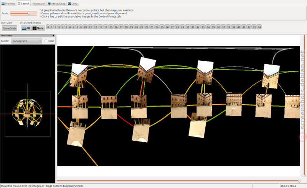The width and height of the screenshot is (307, 188).
Task: Toggle image 10 display button
Action: pos(85,27)
